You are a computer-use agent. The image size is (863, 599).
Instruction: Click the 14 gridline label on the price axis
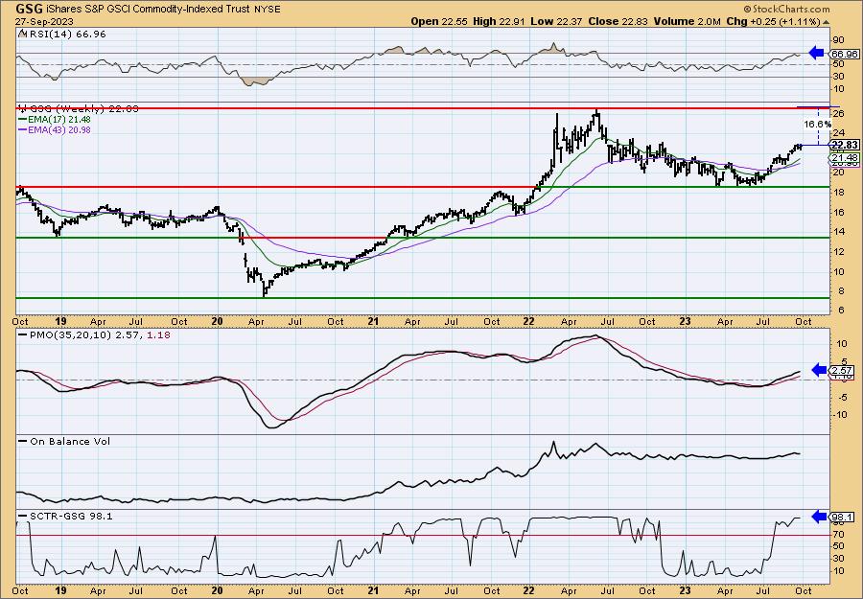pyautogui.click(x=838, y=232)
